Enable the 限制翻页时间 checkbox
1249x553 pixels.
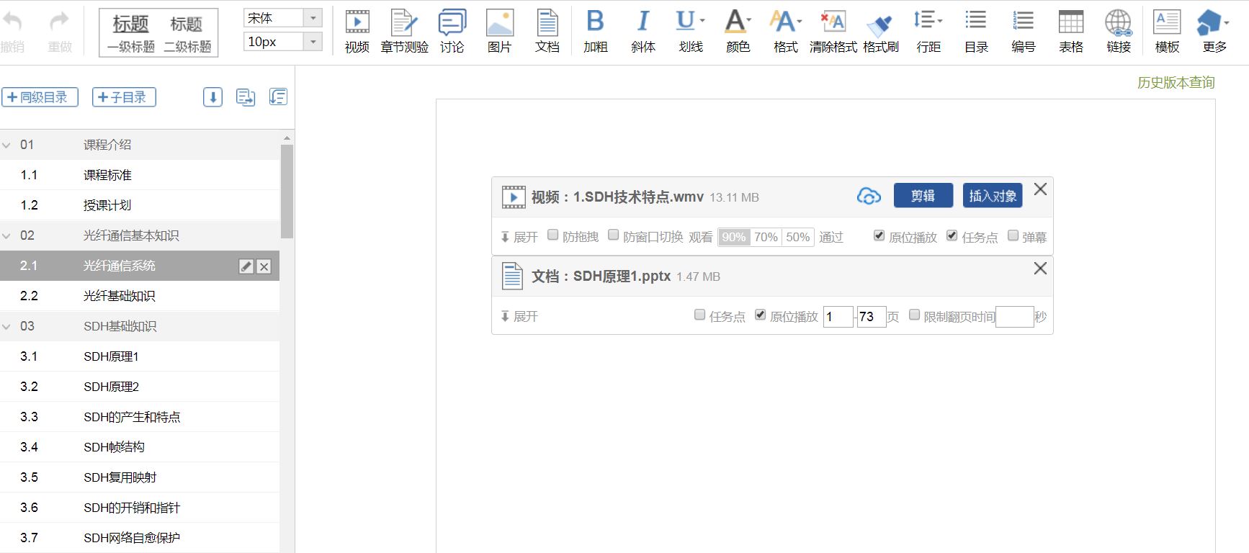(x=914, y=315)
